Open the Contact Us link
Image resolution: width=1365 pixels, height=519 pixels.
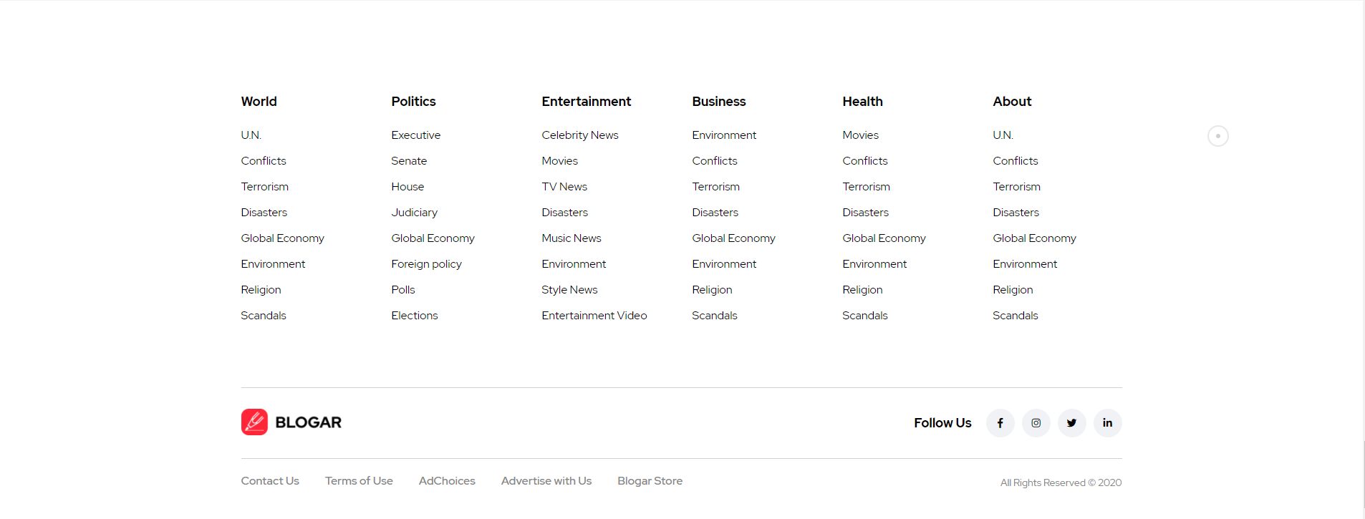pos(270,481)
